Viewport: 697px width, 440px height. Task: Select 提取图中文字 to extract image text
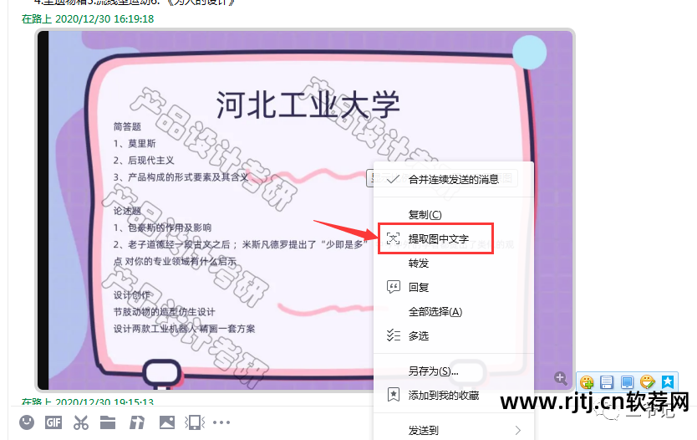[x=454, y=239]
